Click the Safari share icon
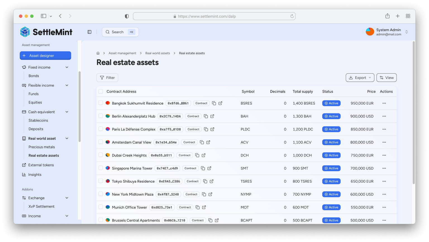 tap(387, 16)
